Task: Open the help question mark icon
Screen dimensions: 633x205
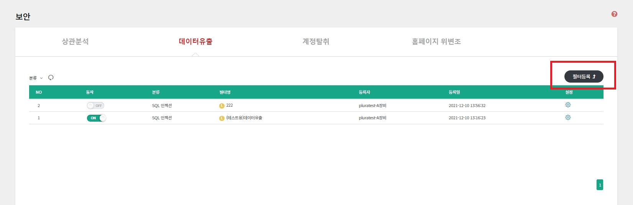Action: (x=614, y=14)
